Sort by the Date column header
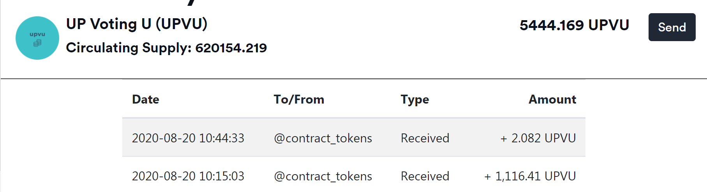This screenshot has height=192, width=707. point(145,99)
